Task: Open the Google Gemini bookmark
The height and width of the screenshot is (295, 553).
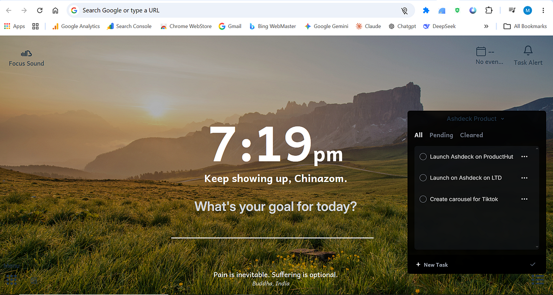Action: tap(326, 26)
